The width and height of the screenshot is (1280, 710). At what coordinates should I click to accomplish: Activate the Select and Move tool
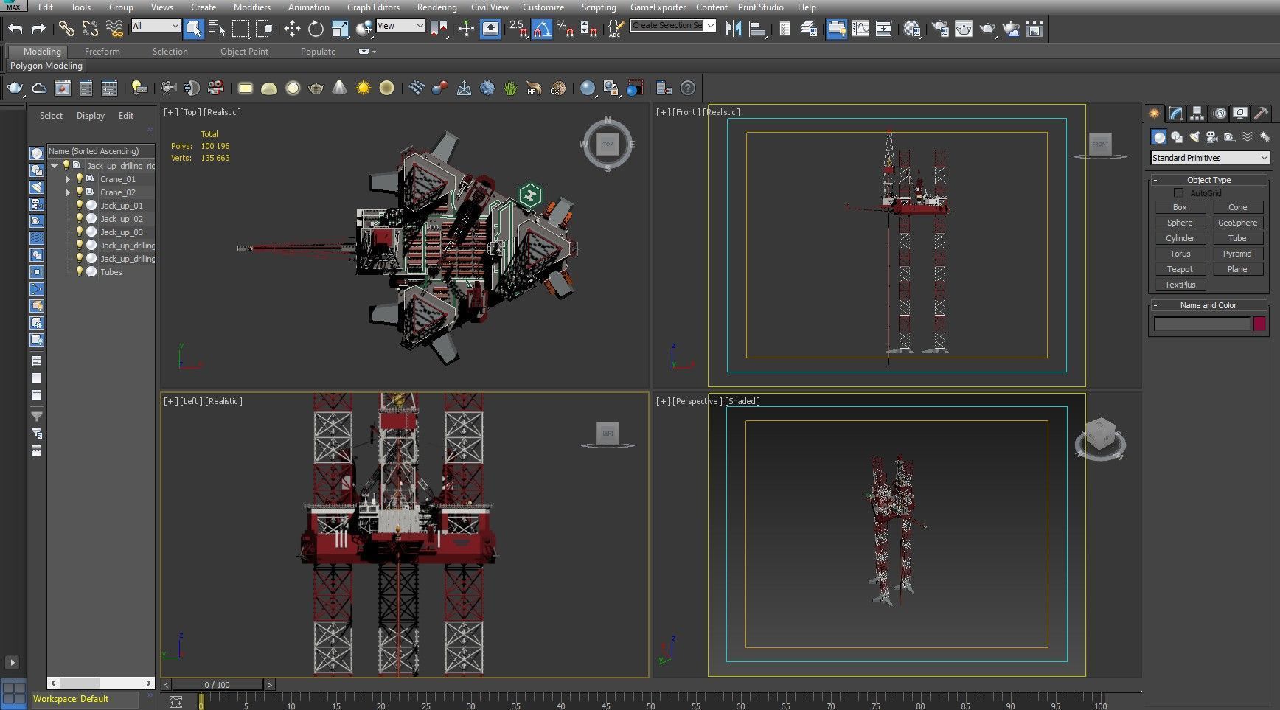pos(292,29)
